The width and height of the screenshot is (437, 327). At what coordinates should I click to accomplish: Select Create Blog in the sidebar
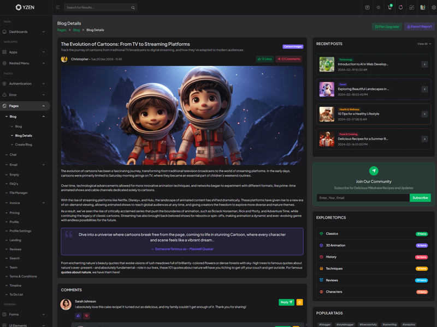point(23,144)
